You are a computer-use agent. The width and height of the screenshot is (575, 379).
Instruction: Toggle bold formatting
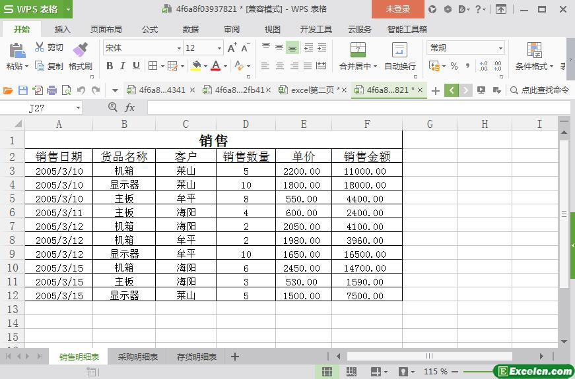[x=110, y=66]
